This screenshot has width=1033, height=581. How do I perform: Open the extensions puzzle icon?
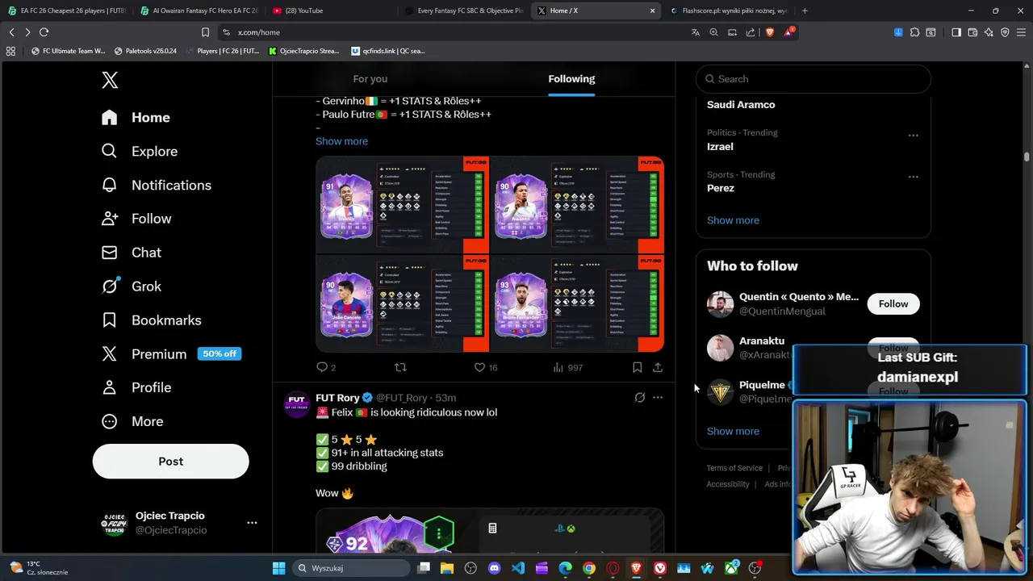[914, 32]
